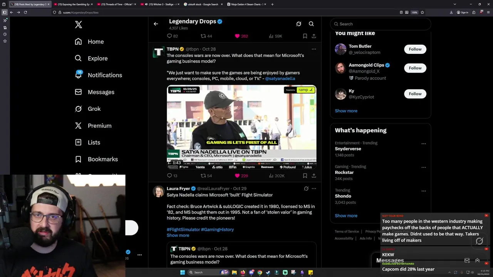The image size is (493, 277).
Task: Expand Laura Fryer's post with Show more
Action: [178, 235]
